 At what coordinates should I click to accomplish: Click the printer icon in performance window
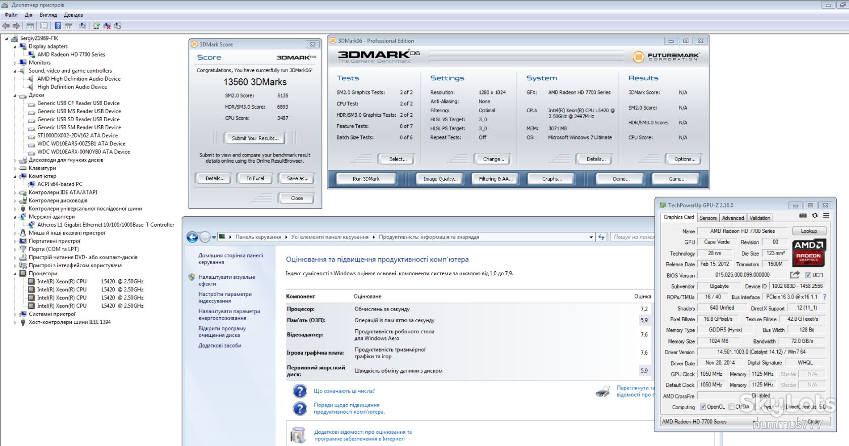coord(603,391)
